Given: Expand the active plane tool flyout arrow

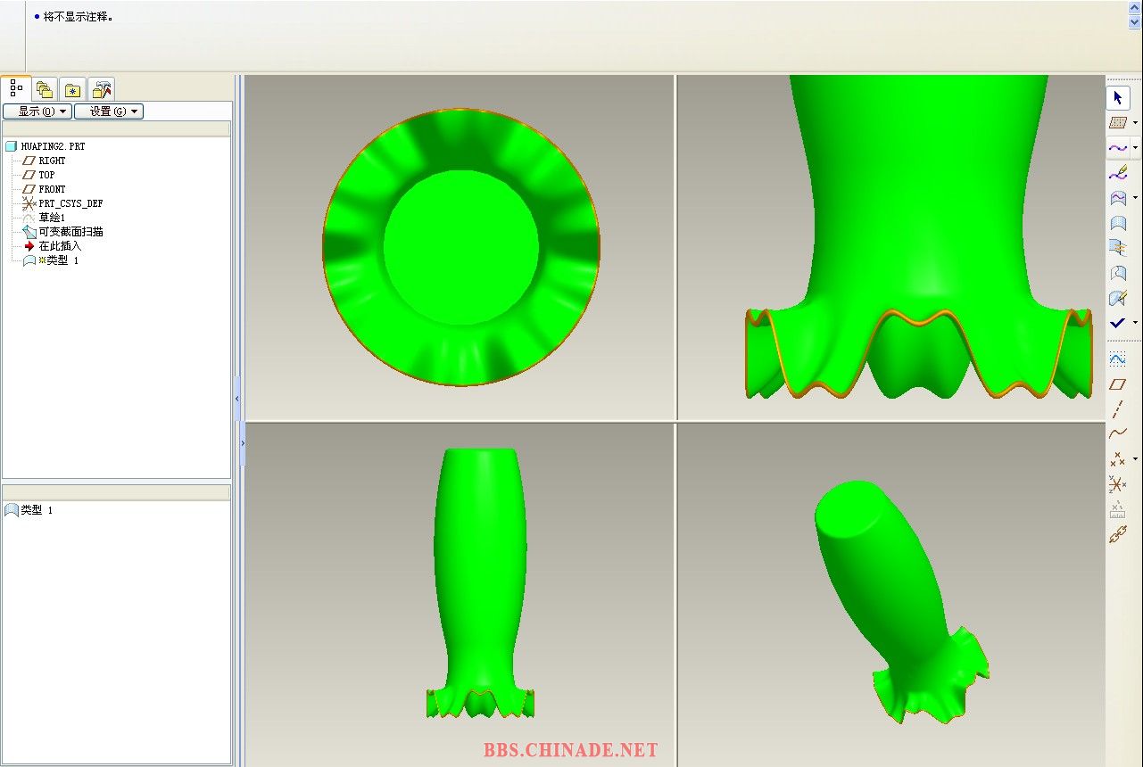Looking at the screenshot, I should [x=1135, y=122].
